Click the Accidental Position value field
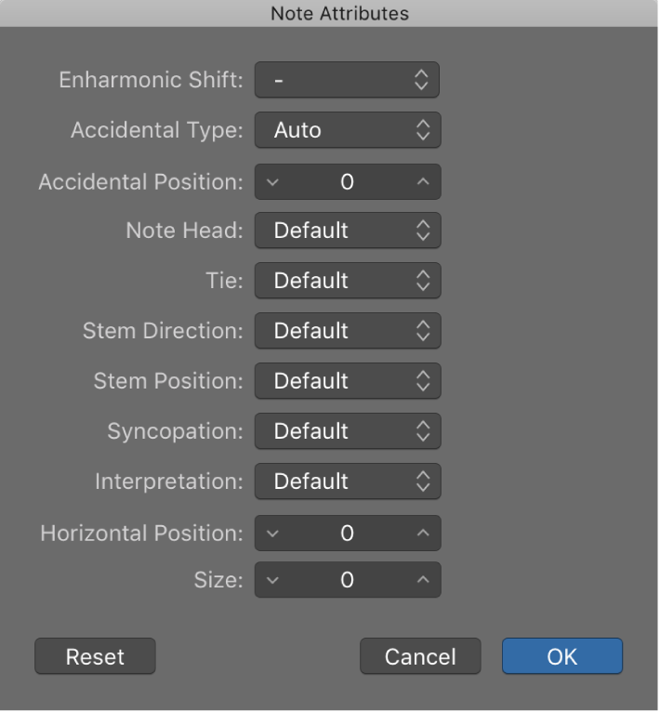Screen dimensions: 660x712 pos(348,182)
